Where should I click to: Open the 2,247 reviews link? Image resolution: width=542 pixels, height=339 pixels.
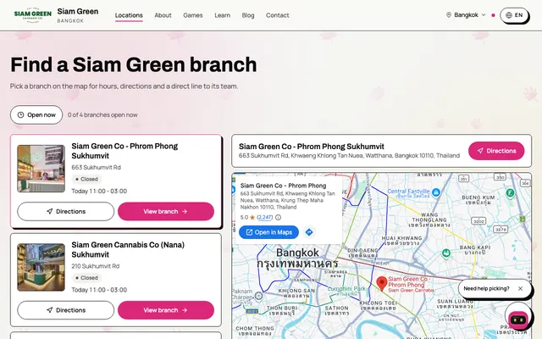click(265, 217)
